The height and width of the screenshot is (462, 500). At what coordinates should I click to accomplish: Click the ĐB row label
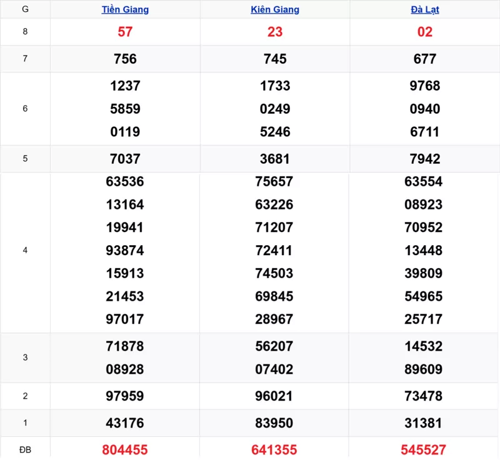click(x=25, y=449)
